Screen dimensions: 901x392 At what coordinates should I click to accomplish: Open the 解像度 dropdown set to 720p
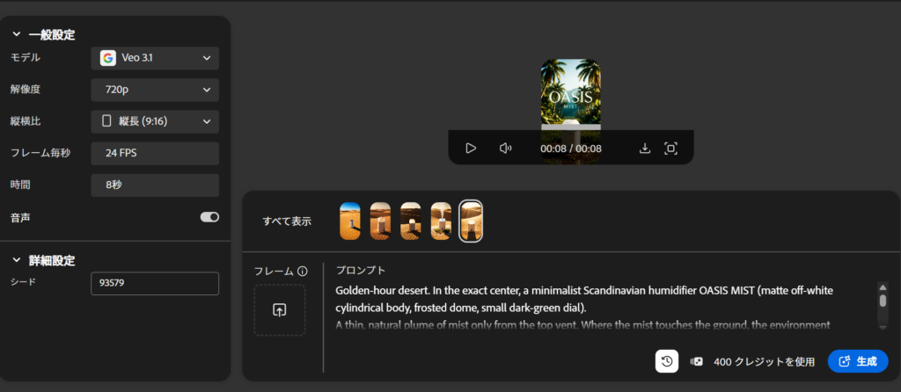pos(155,90)
